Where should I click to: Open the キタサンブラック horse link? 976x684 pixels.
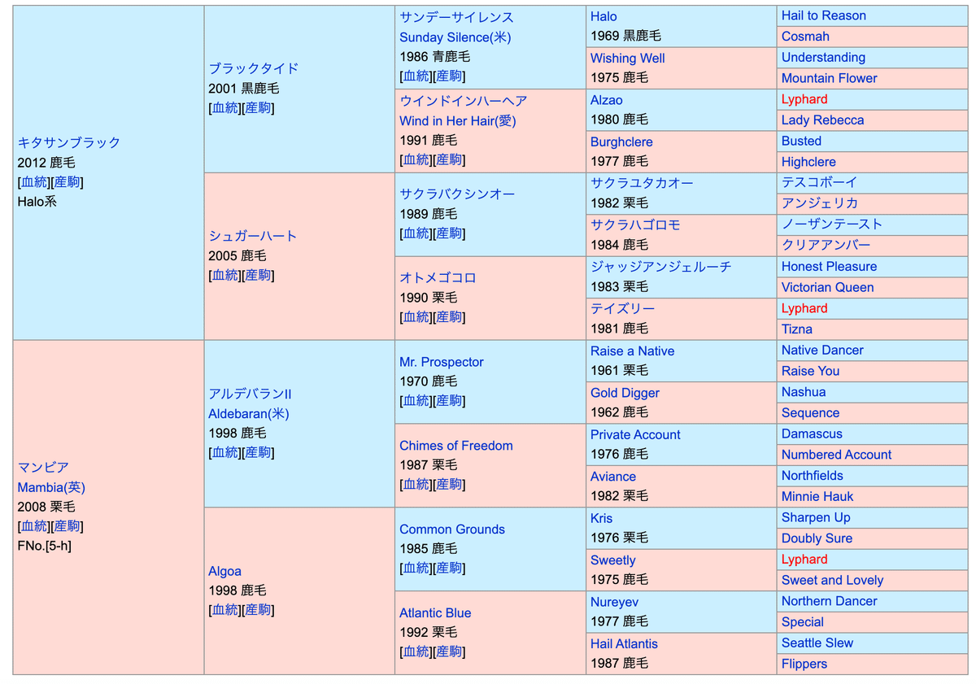tap(68, 142)
